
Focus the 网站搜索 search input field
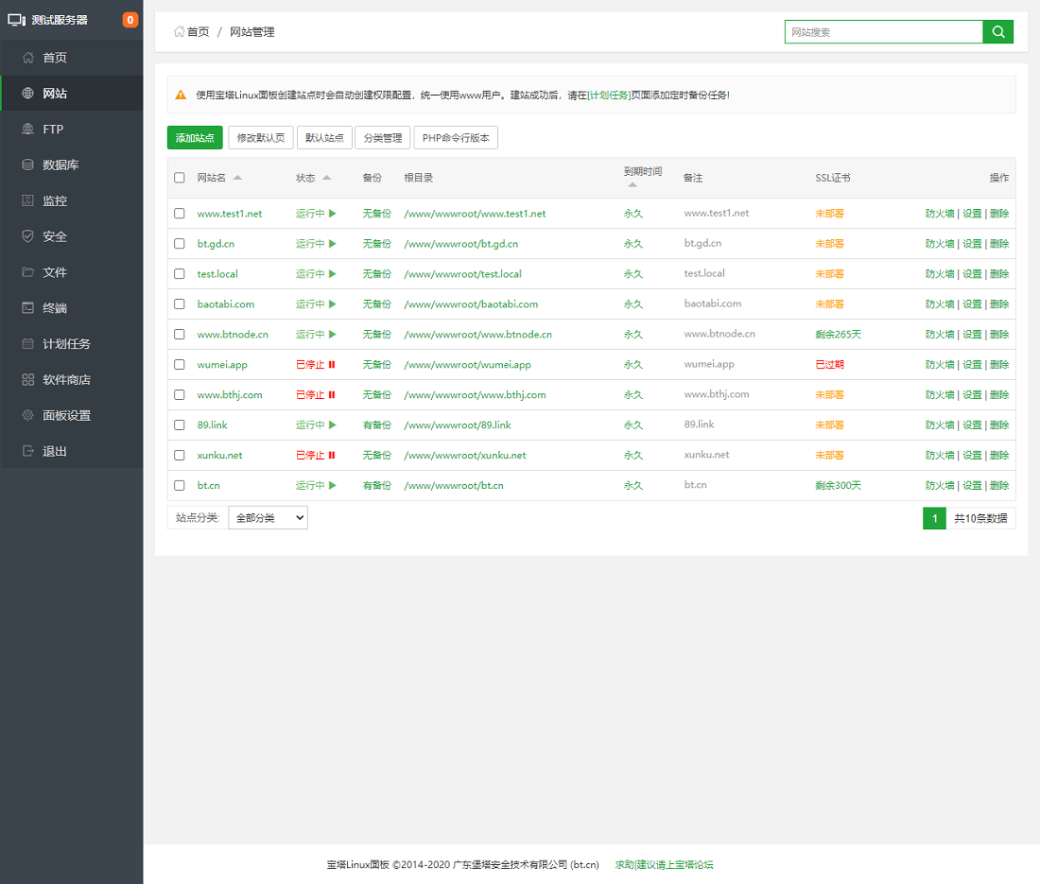click(x=883, y=32)
